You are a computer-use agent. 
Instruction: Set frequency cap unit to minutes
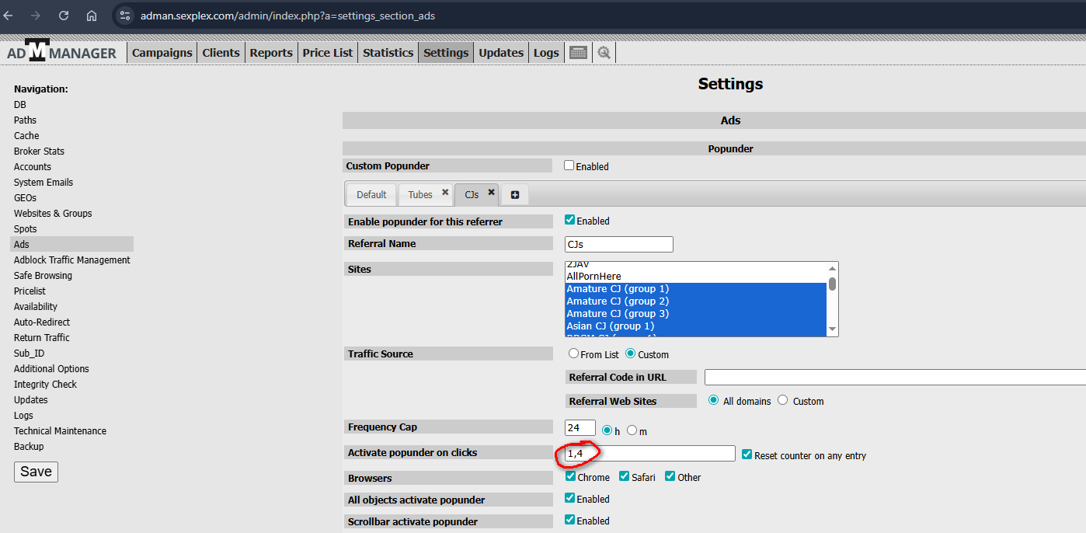coord(632,430)
